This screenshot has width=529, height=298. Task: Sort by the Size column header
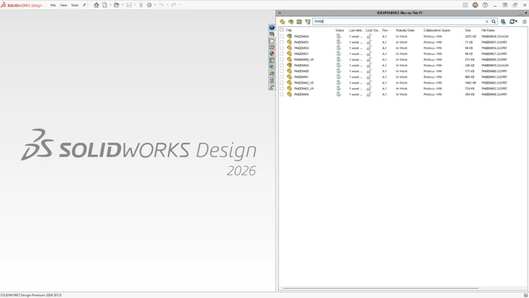(468, 30)
